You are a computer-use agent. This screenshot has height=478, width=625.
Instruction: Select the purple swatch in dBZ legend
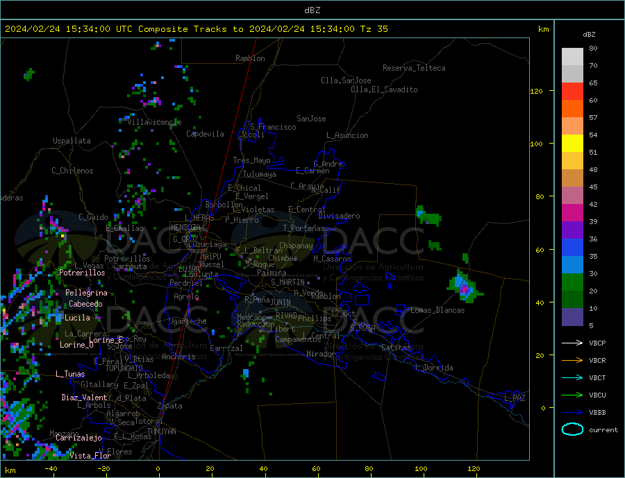(x=572, y=230)
